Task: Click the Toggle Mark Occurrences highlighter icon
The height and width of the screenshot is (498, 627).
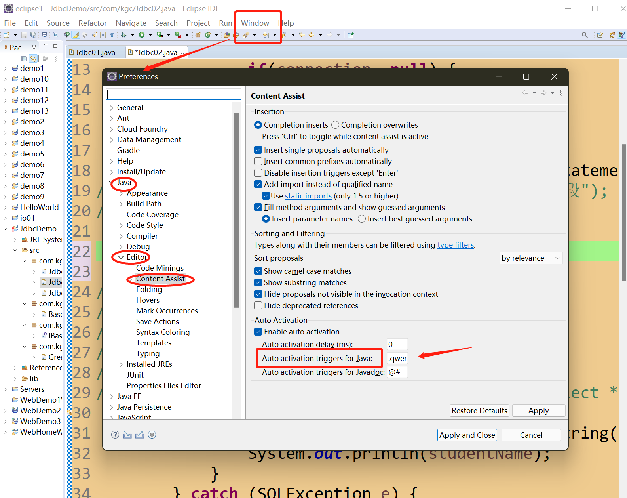Action: pos(76,35)
